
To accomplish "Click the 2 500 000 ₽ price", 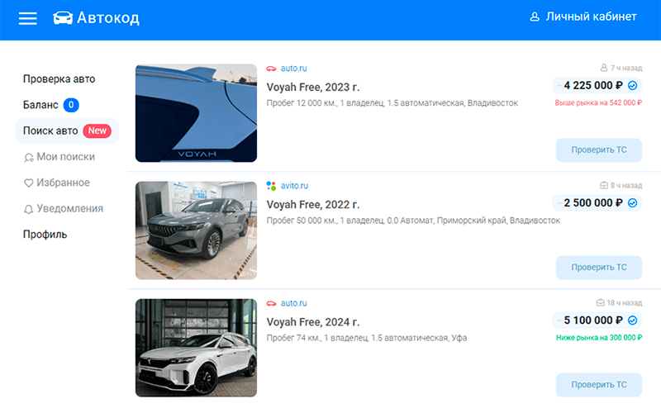I will 593,203.
